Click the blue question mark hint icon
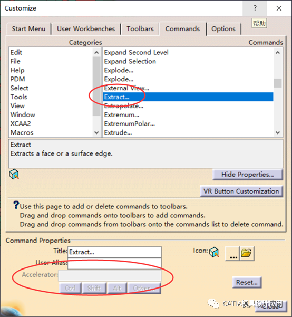292x317 pixels. coord(16,205)
